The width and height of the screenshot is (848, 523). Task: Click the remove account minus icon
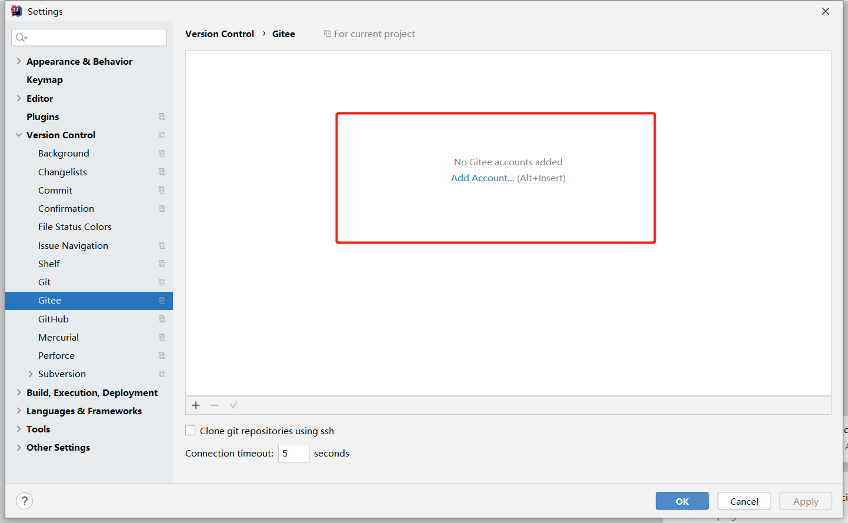(215, 405)
